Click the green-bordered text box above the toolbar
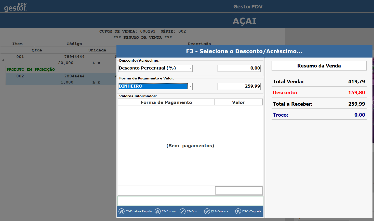Screen dimensions: 374x221 point(190,201)
